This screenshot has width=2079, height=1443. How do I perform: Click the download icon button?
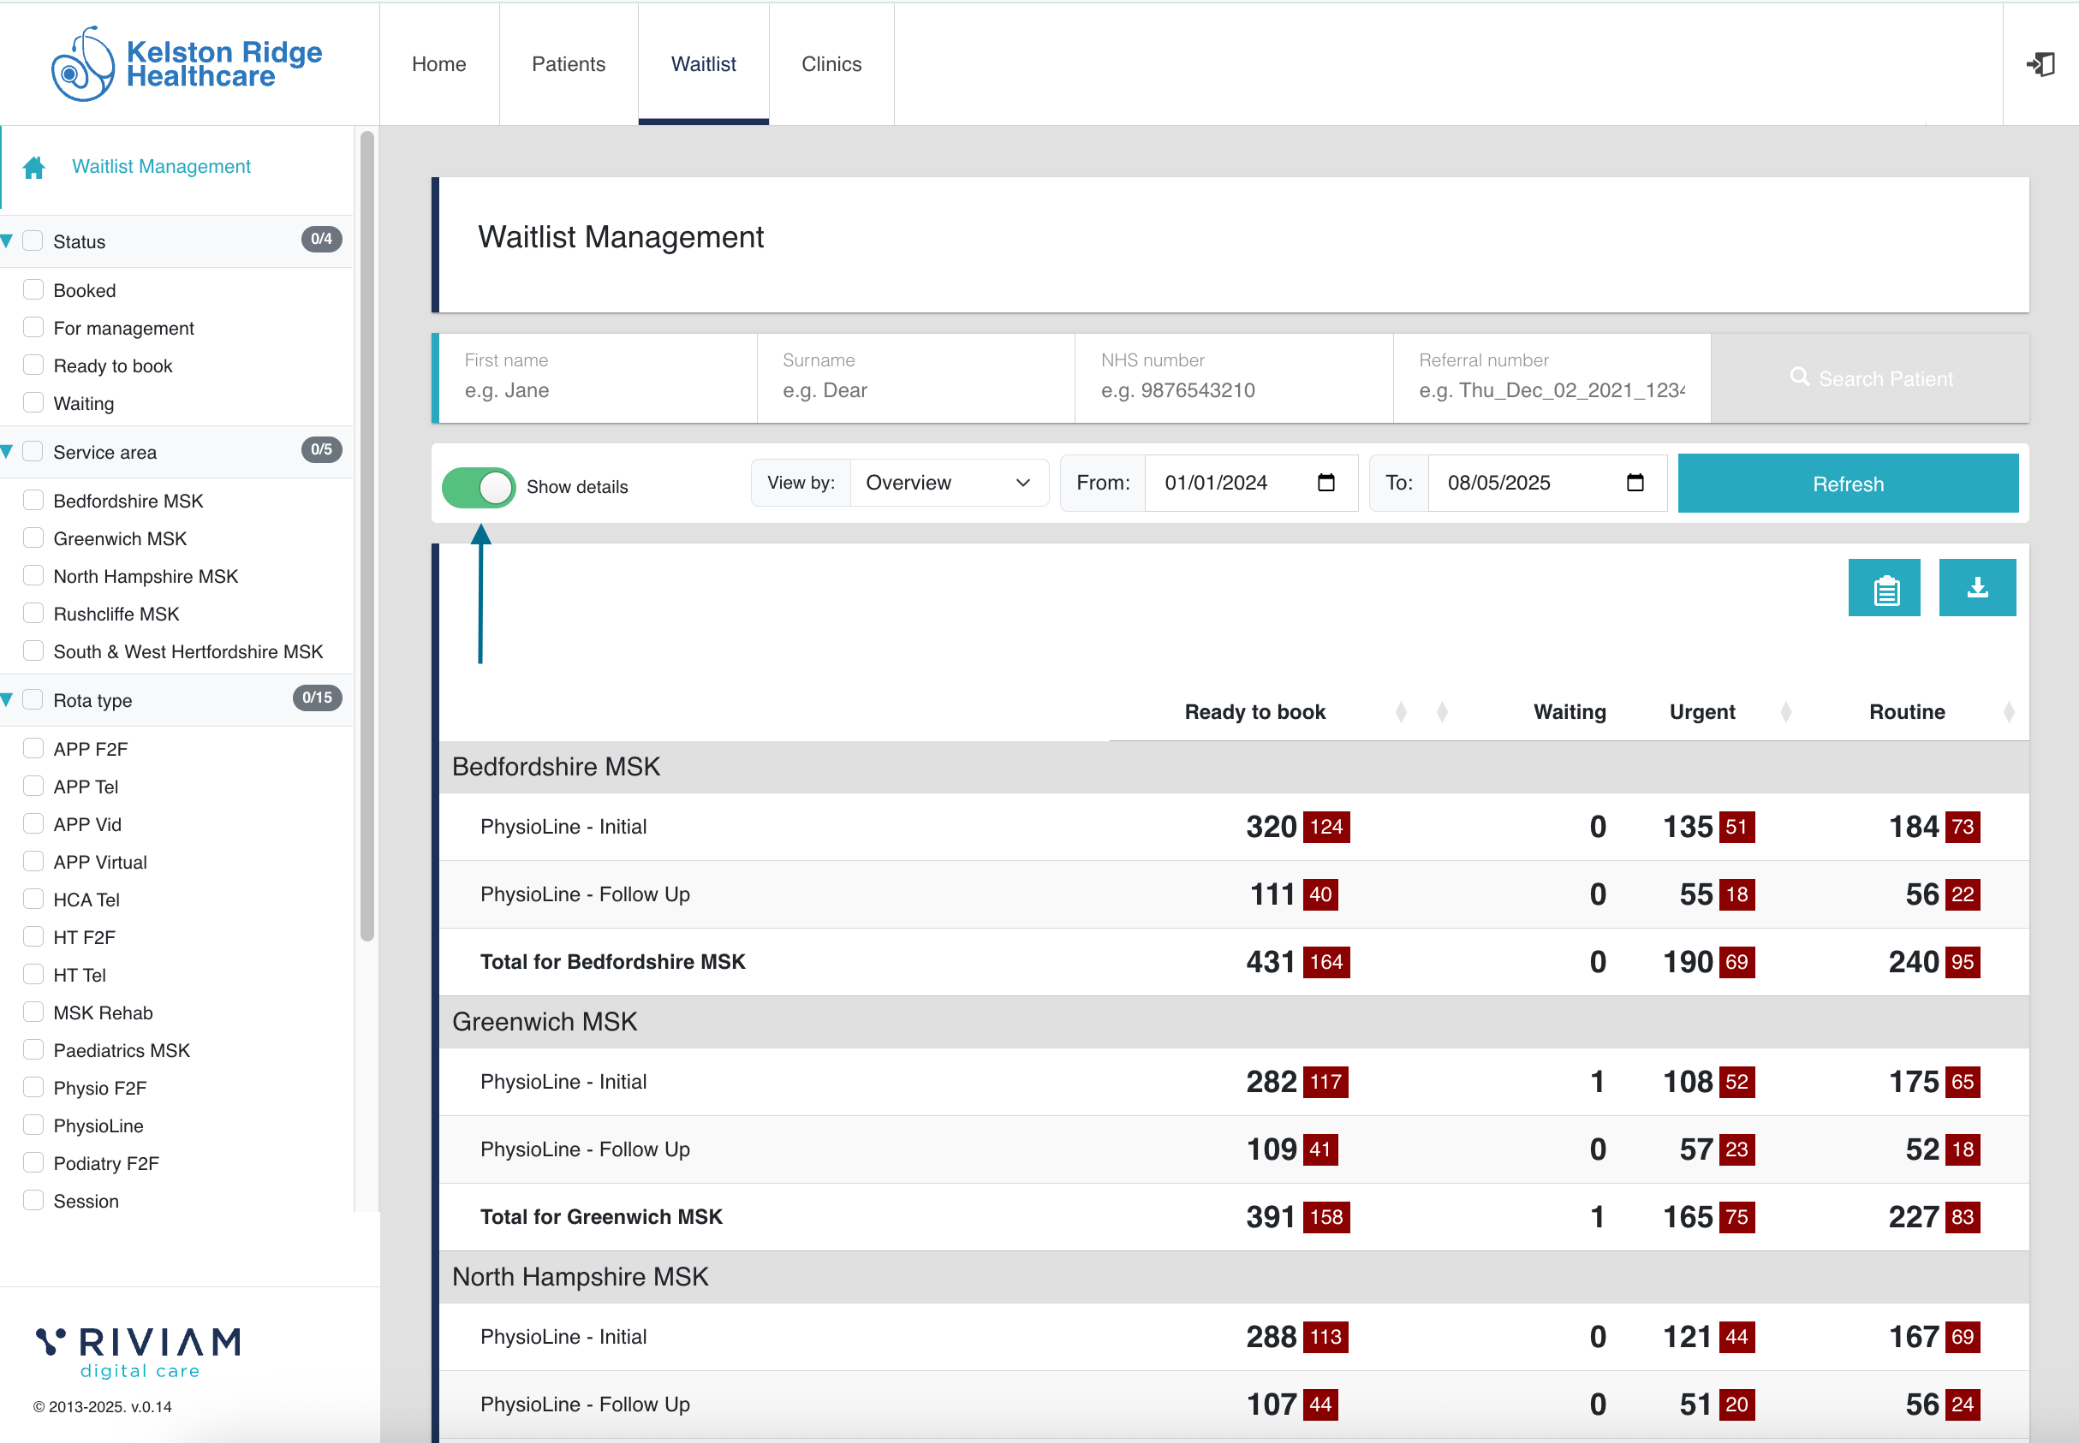click(x=1977, y=589)
